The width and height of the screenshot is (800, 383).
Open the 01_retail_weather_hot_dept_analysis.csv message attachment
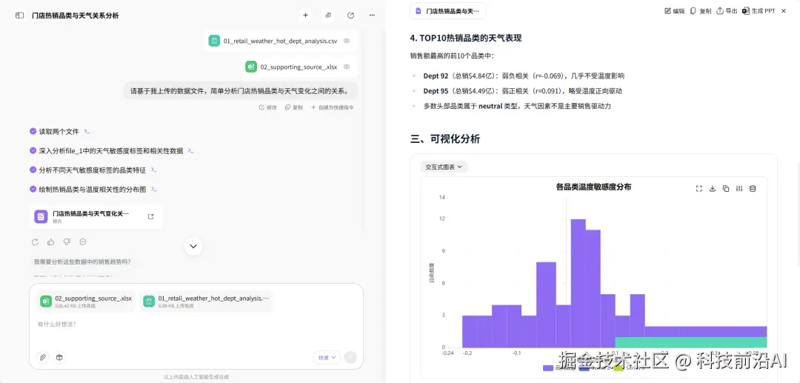(x=281, y=41)
